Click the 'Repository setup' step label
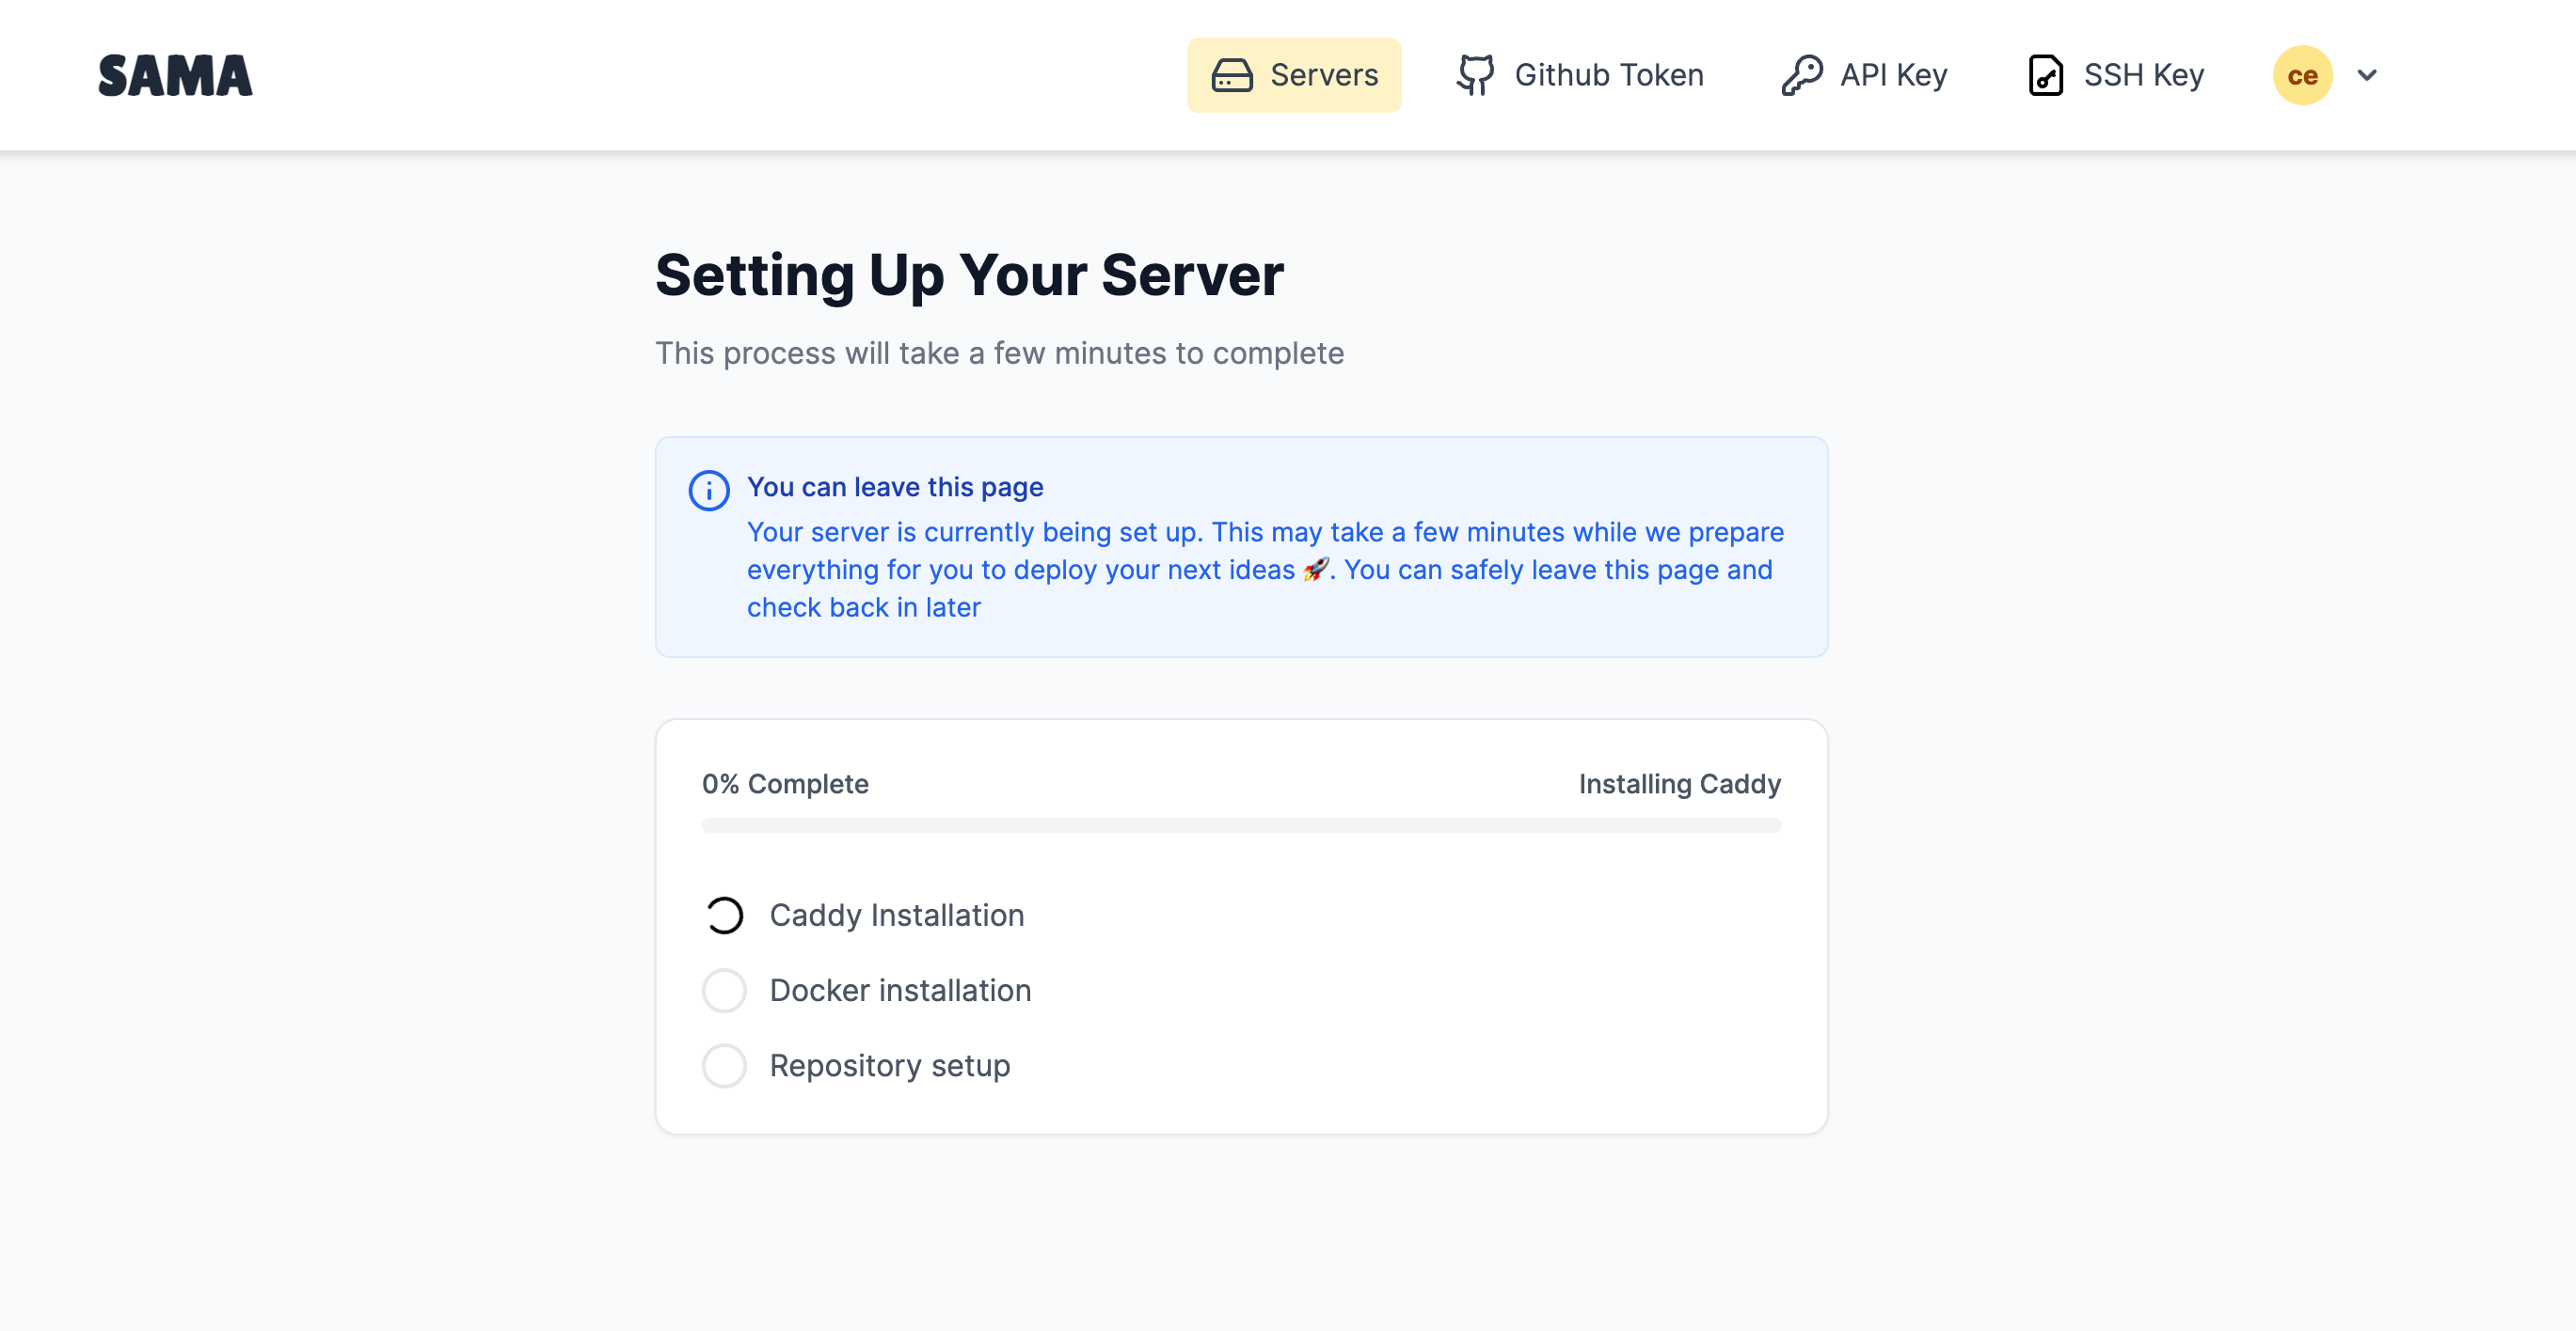The height and width of the screenshot is (1331, 2576). 890,1065
